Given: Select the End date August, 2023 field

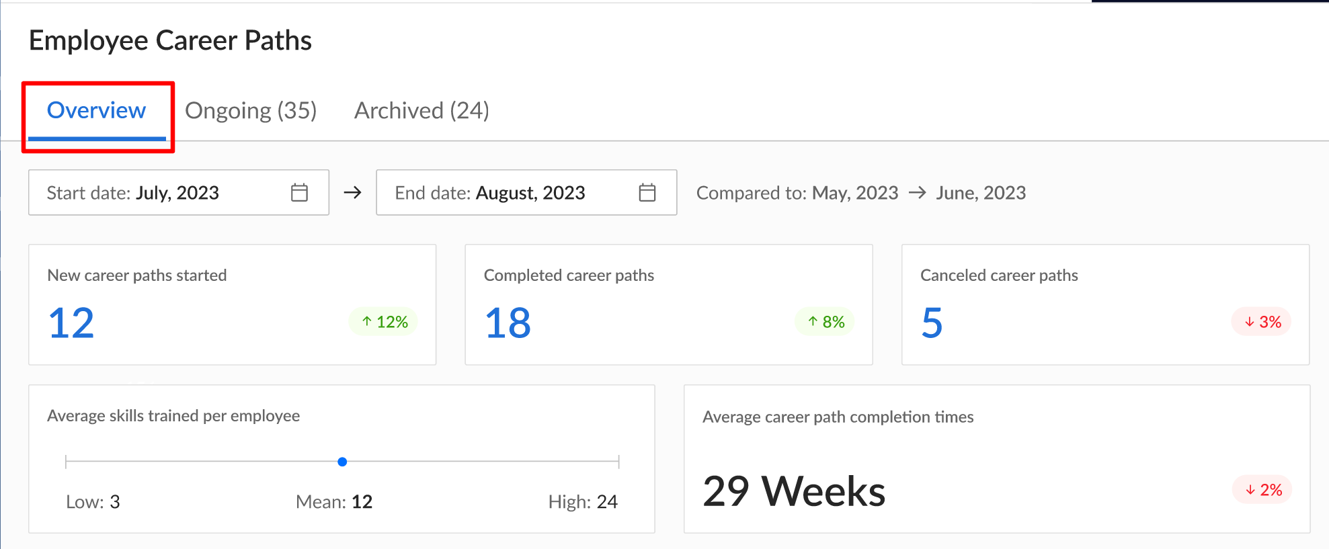Looking at the screenshot, I should point(526,193).
